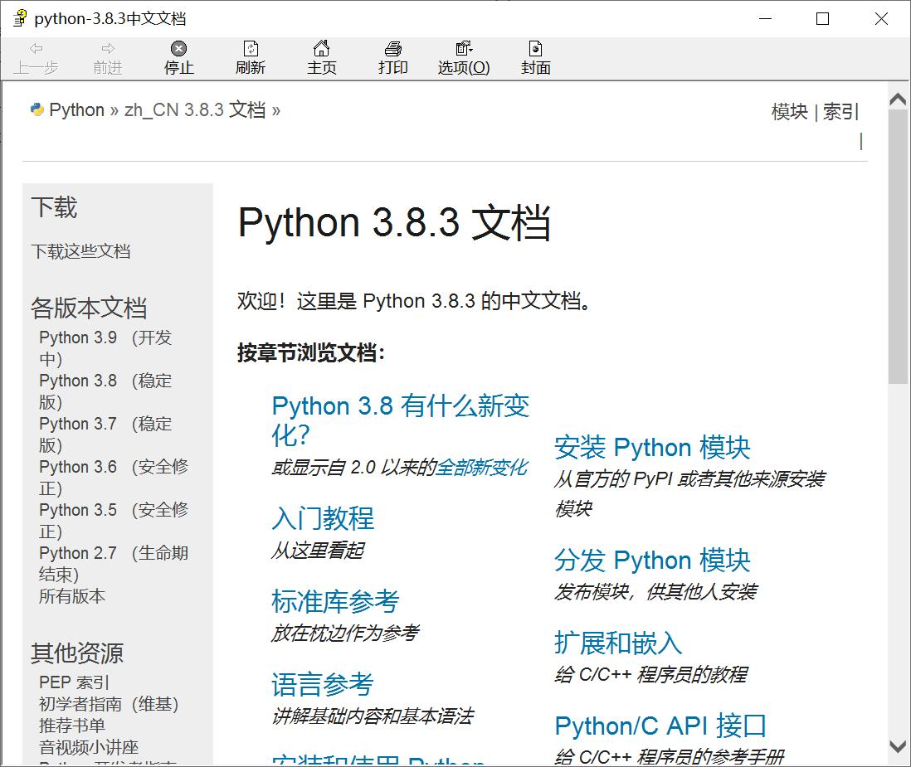Open the 标准库参考 reference
This screenshot has height=767, width=911.
click(336, 600)
